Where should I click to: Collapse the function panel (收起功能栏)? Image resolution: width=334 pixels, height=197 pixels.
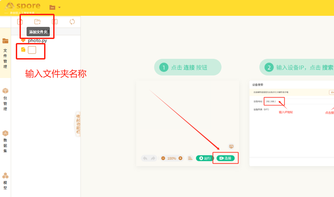tap(78, 124)
